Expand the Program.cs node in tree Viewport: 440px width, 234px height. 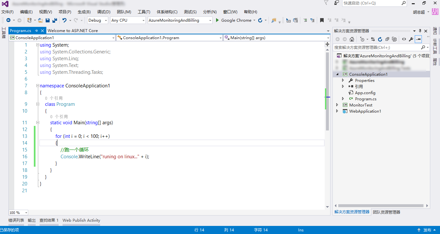(343, 99)
